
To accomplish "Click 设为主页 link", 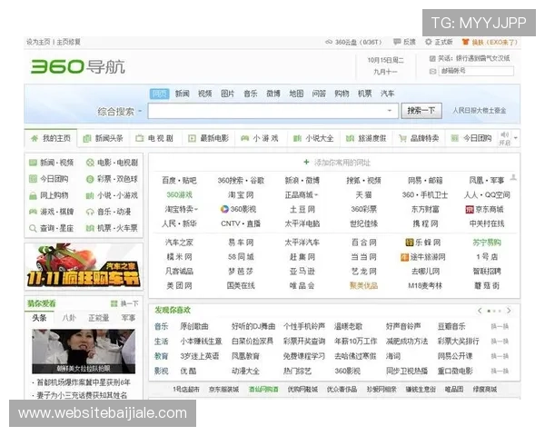I will pos(38,42).
